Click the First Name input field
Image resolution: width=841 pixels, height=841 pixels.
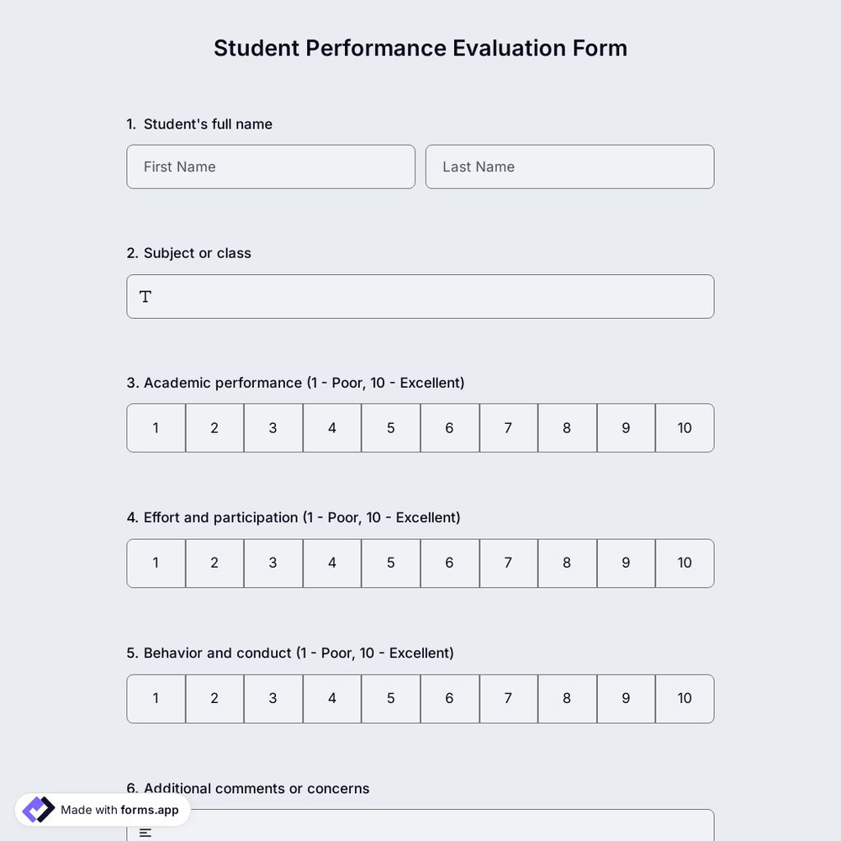[x=271, y=167]
